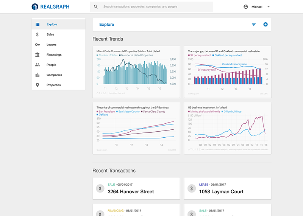Click the key icon beside Leases
This screenshot has width=303, height=216.
(x=37, y=45)
